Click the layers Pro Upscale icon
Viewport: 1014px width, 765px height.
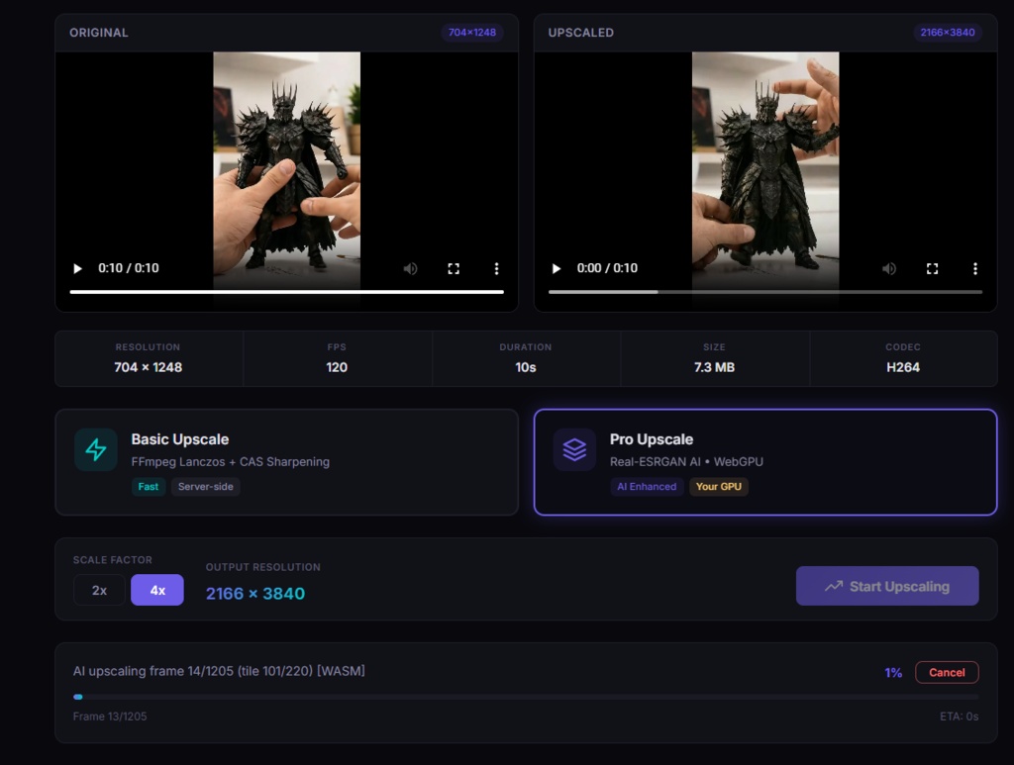pos(574,449)
